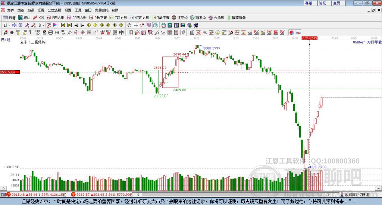Open the 行情 market quotes view
Viewport: 382px width, 205px height.
coord(9,18)
